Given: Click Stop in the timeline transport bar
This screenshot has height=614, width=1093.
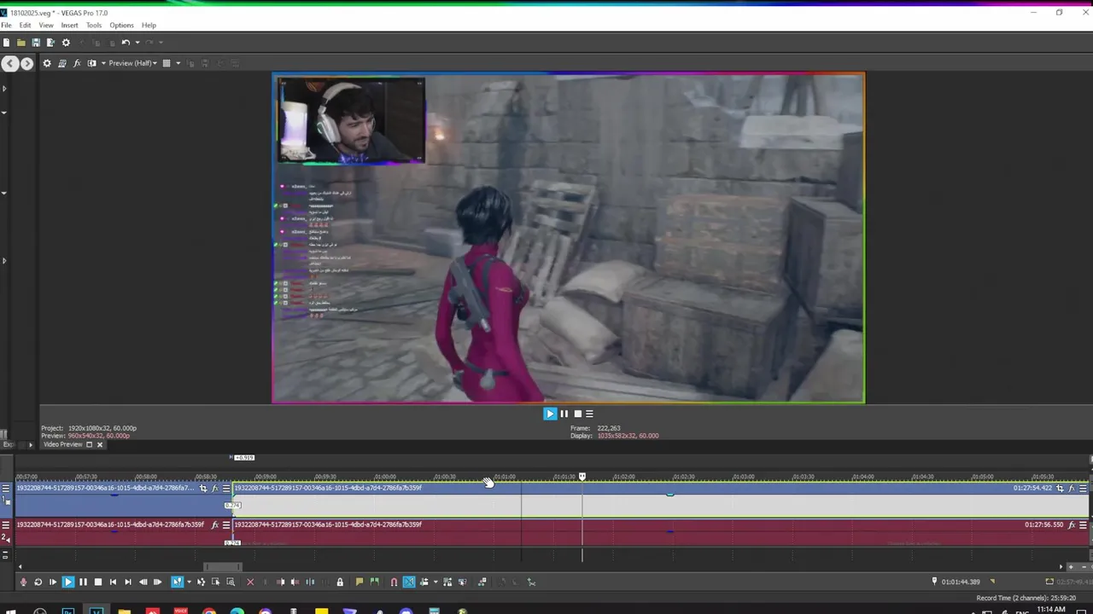Looking at the screenshot, I should pyautogui.click(x=97, y=582).
